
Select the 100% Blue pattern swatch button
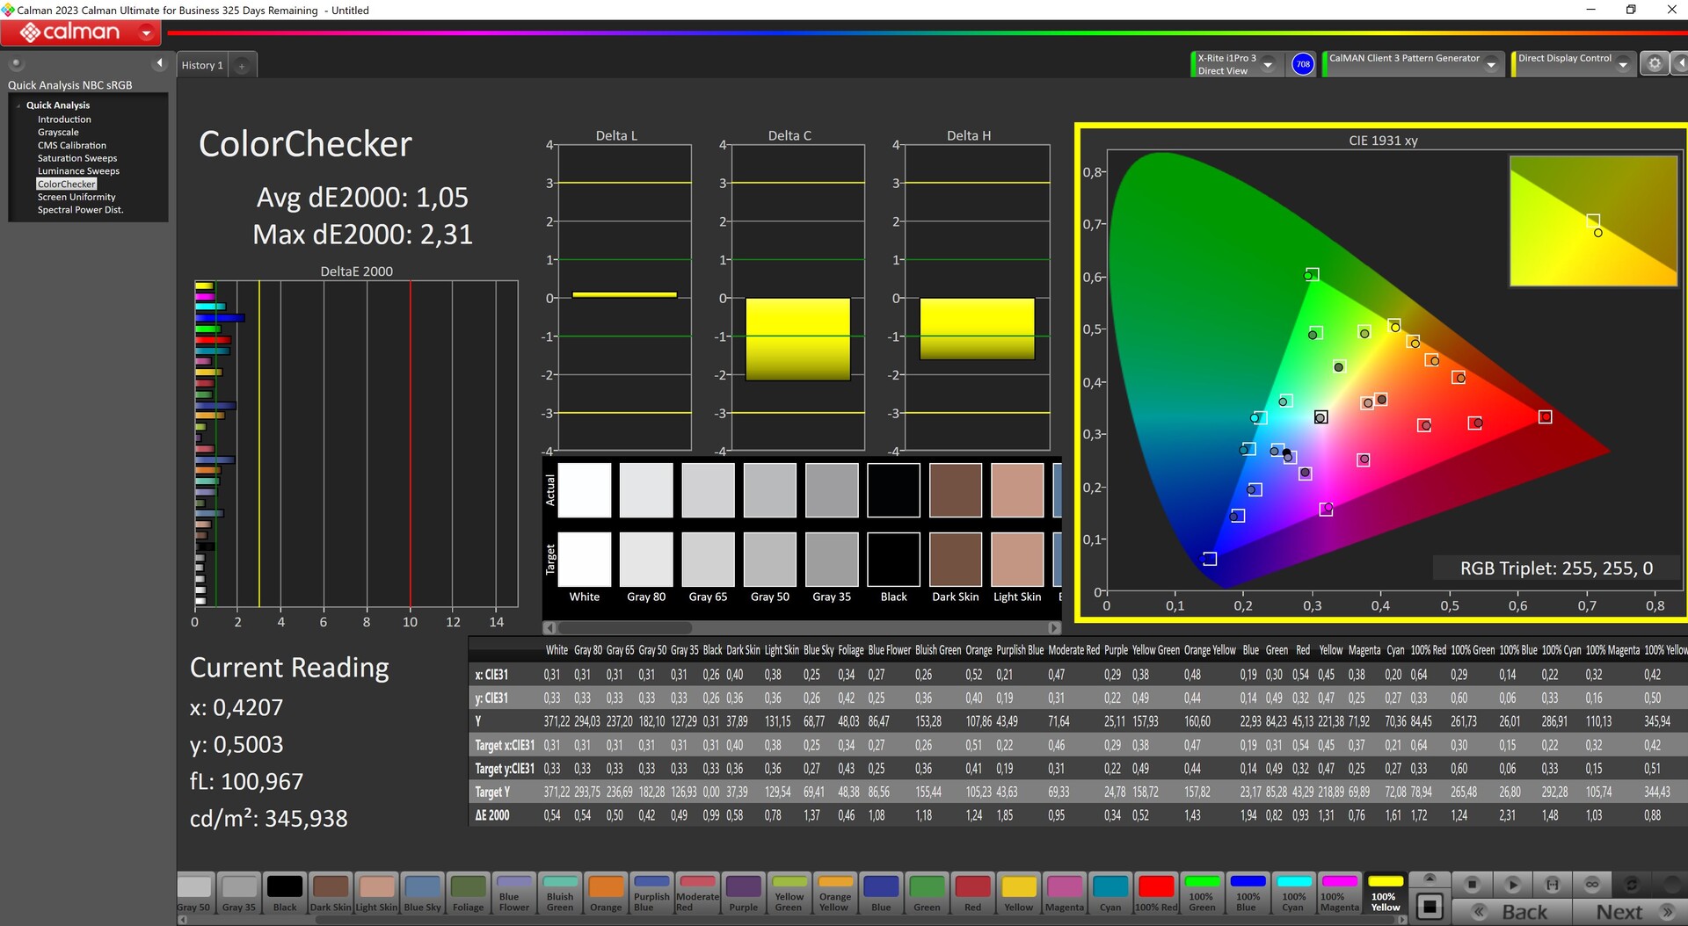coord(1248,893)
